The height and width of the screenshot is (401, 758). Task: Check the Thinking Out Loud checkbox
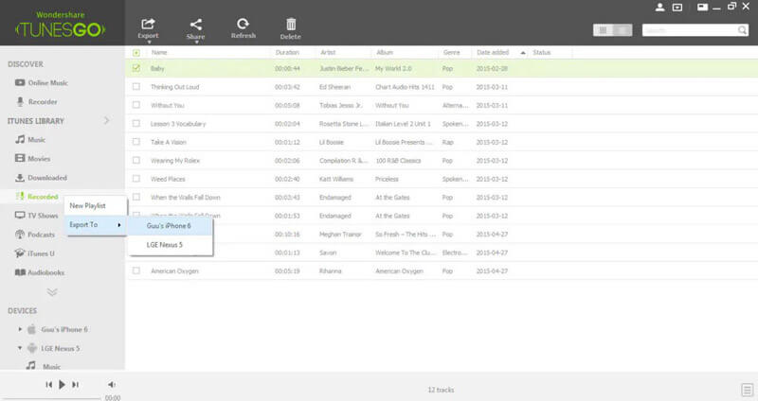[136, 87]
